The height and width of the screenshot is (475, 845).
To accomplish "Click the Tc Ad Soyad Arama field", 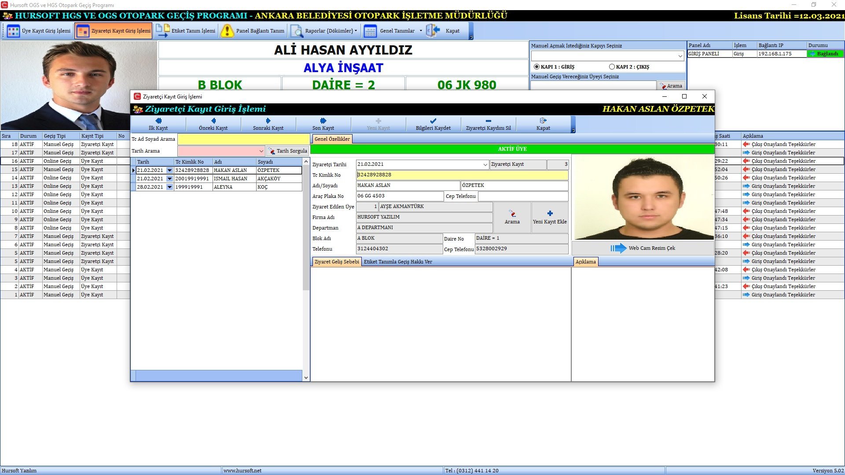I will [243, 139].
